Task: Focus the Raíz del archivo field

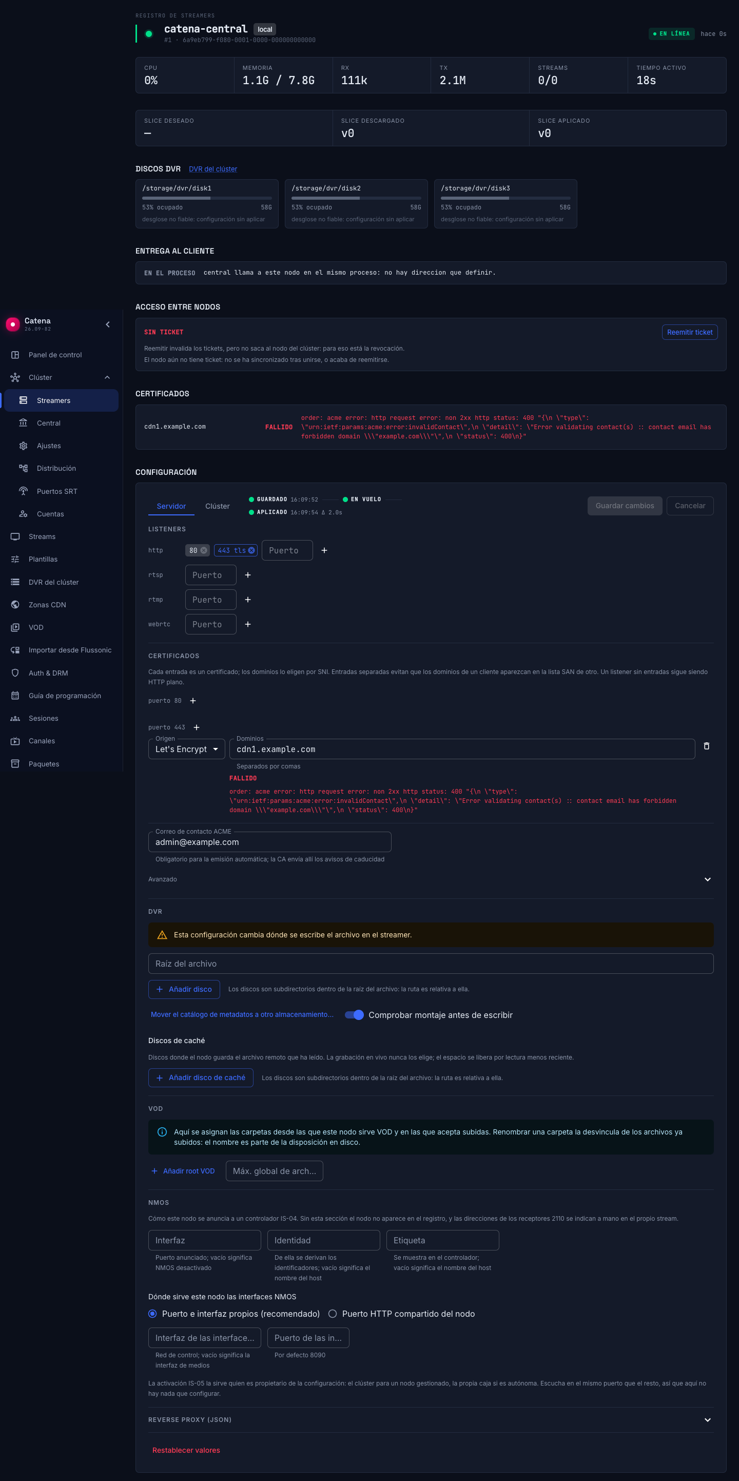Action: coord(431,964)
